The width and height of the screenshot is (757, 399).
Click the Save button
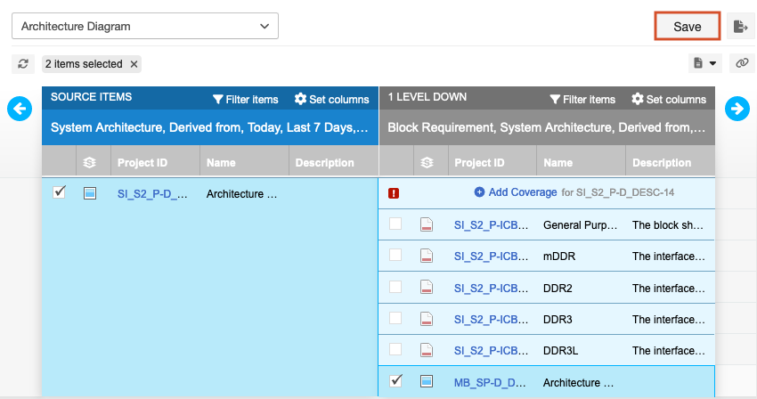coord(687,27)
